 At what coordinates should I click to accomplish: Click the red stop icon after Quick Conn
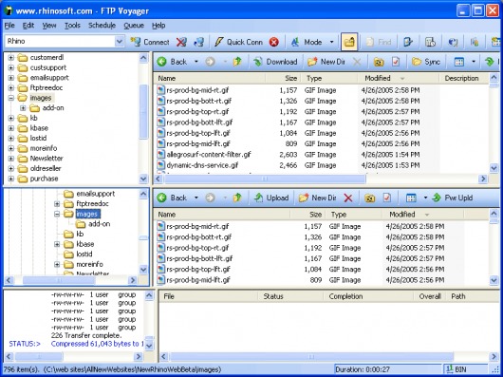pyautogui.click(x=274, y=42)
